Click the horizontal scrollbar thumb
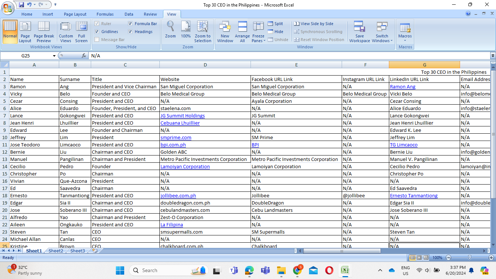 coord(342,251)
